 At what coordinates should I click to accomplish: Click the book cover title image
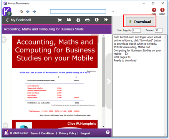[55, 52]
